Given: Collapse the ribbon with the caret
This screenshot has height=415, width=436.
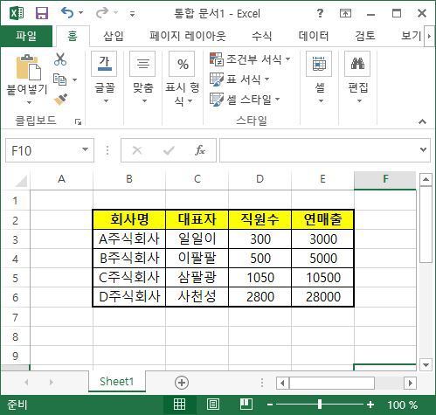Looking at the screenshot, I should coord(422,121).
